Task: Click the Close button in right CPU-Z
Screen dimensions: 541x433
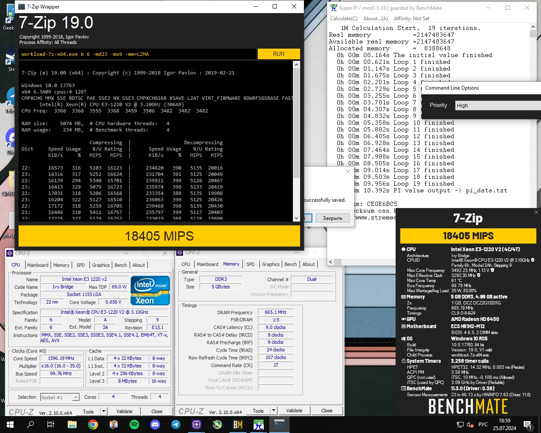Action: click(x=327, y=411)
